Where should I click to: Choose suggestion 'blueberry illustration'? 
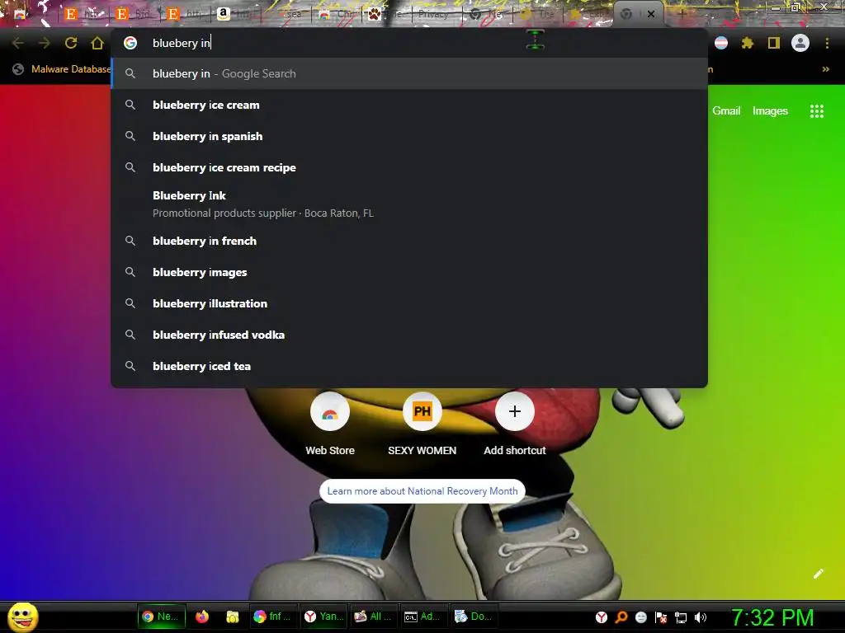pyautogui.click(x=409, y=303)
